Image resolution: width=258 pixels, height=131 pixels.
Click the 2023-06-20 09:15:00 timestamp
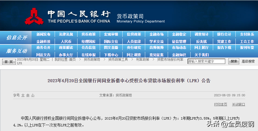229,95
